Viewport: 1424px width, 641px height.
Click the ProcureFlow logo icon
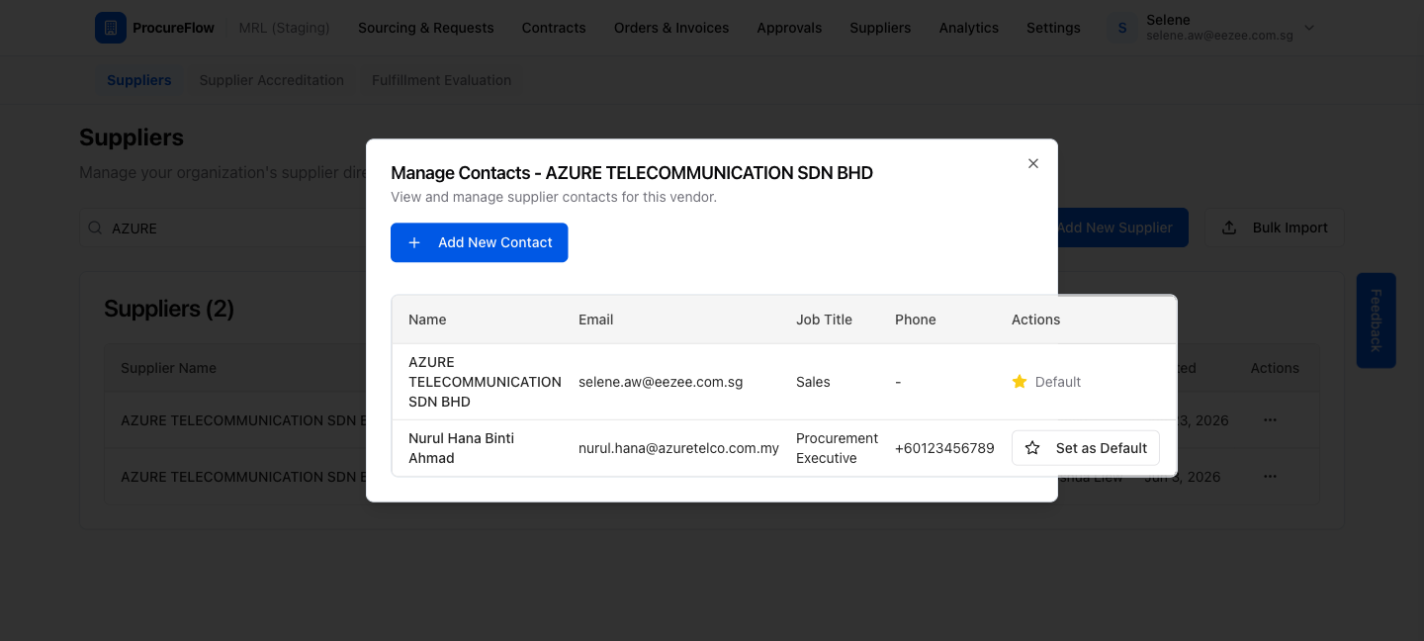tap(111, 28)
